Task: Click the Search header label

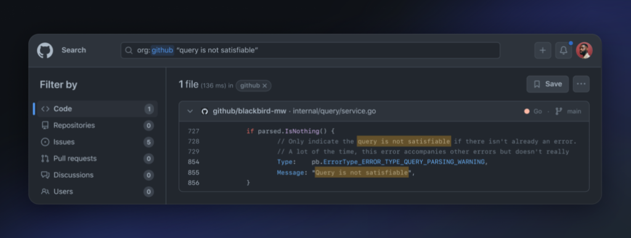Action: pyautogui.click(x=74, y=50)
